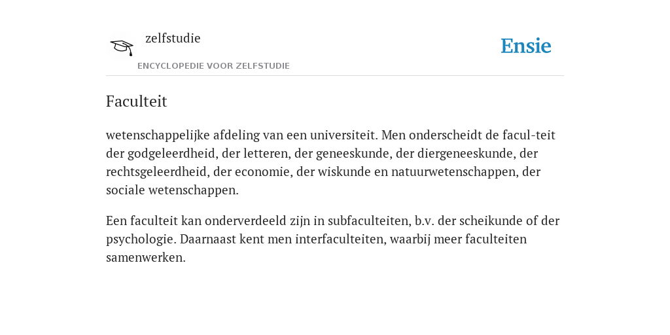The image size is (670, 335).
Task: Click the phrase sociale wetenschappen
Action: click(x=172, y=190)
